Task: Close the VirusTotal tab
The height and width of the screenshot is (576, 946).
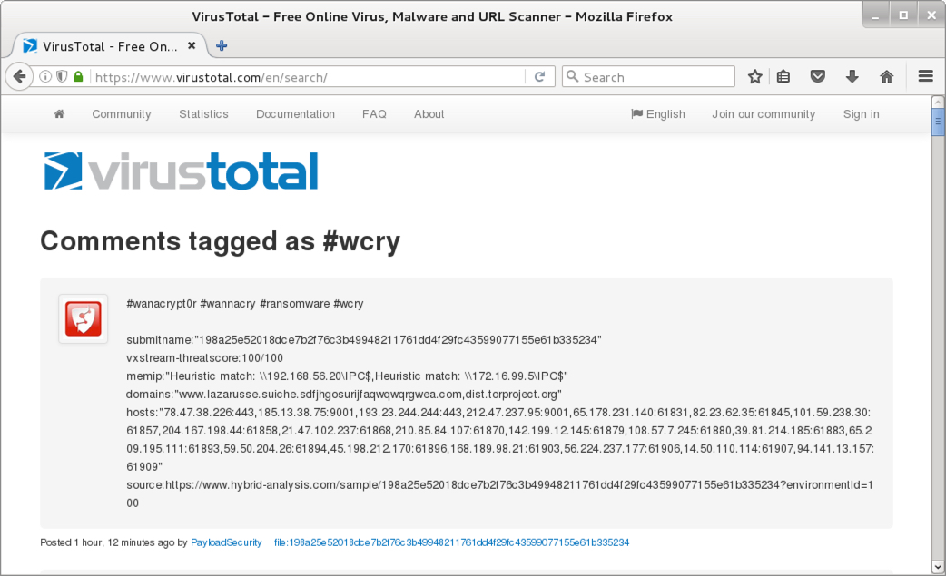Action: point(192,45)
